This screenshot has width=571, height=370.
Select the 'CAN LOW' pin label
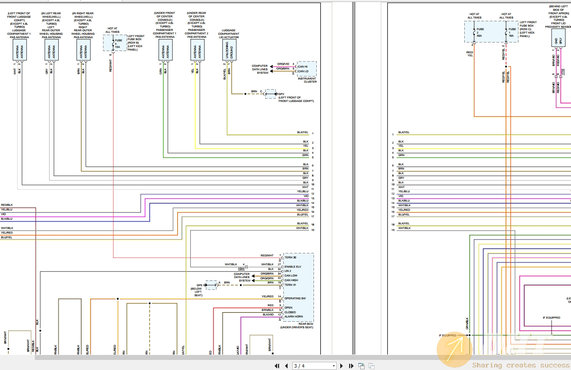[291, 275]
